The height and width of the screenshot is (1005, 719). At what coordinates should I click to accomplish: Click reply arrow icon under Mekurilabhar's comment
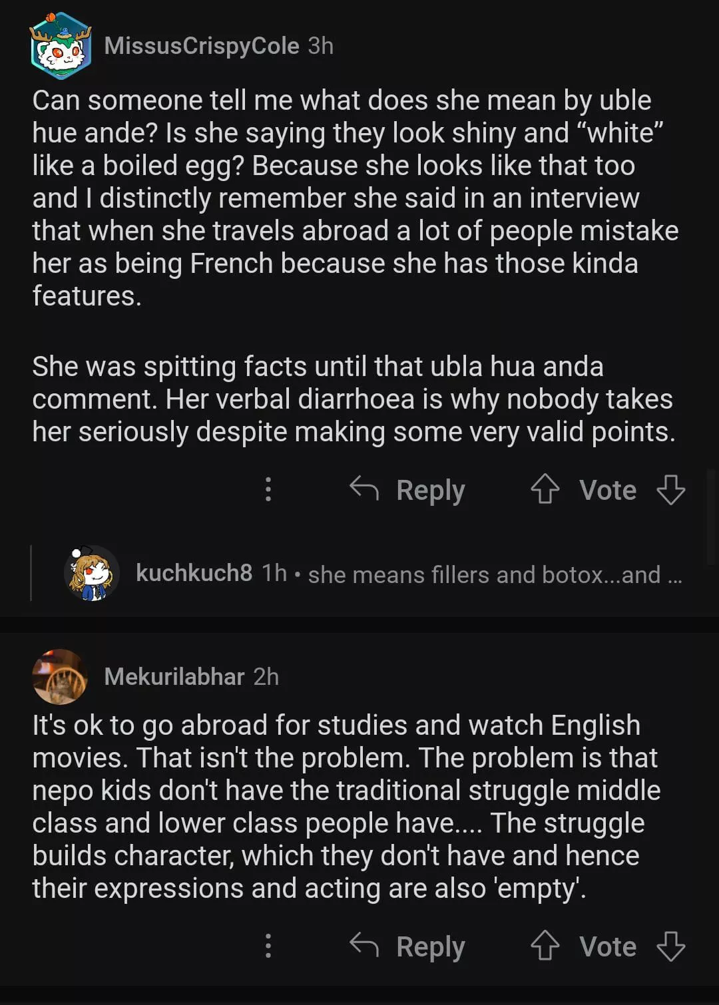pos(364,946)
